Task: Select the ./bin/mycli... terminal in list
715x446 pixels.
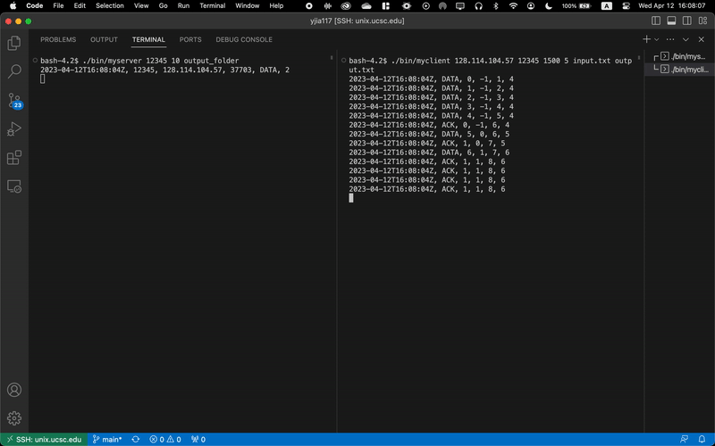Action: point(679,70)
